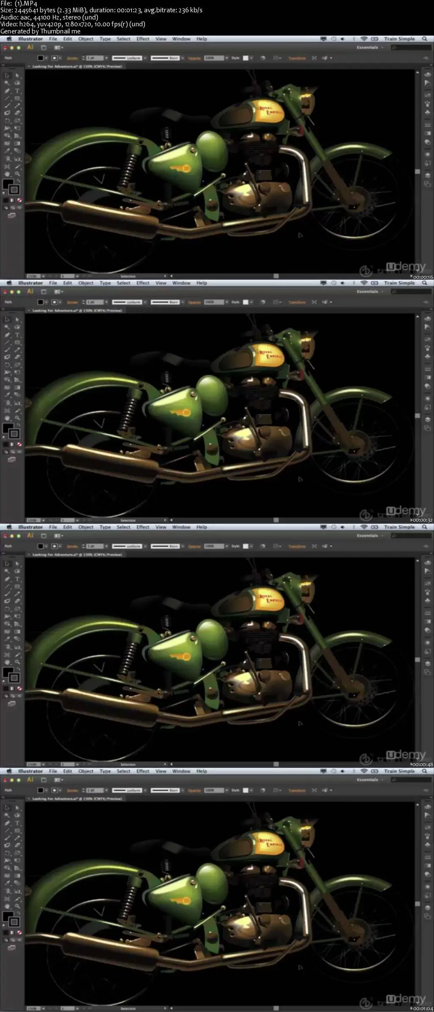
Task: Set paint to None in the 00:00:16 frame toolbox
Action: pyautogui.click(x=19, y=200)
